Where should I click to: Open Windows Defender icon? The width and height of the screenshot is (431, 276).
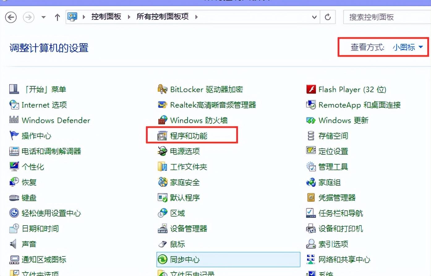click(14, 120)
